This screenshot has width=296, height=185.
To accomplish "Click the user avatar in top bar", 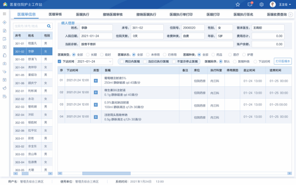I will pyautogui.click(x=273, y=4).
